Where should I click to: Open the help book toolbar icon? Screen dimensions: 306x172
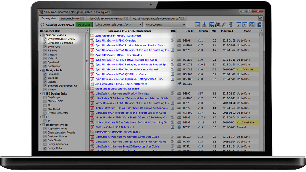259,25
